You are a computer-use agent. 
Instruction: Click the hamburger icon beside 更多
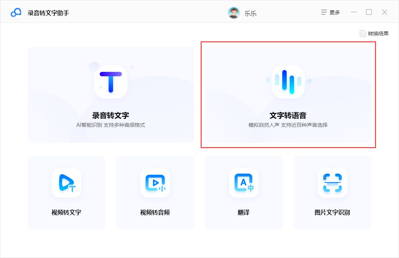324,13
